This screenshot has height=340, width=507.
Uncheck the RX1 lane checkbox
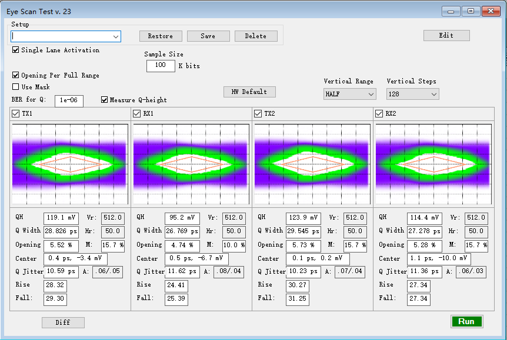pyautogui.click(x=137, y=114)
